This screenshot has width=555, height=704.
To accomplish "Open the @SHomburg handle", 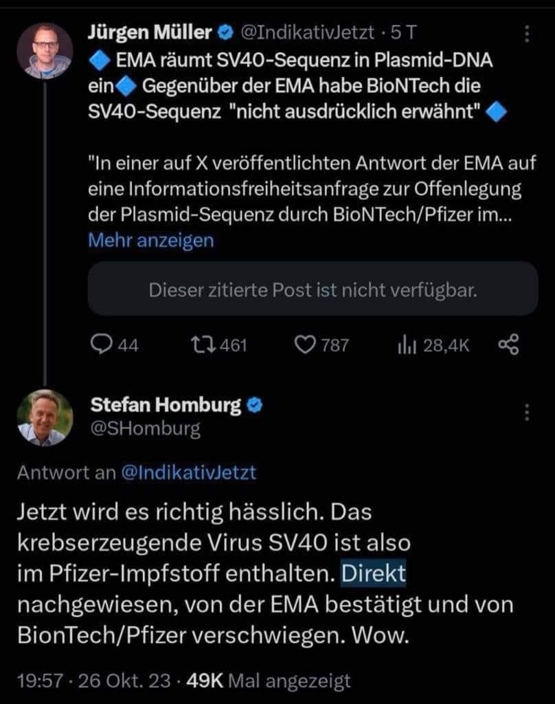I will coord(146,430).
